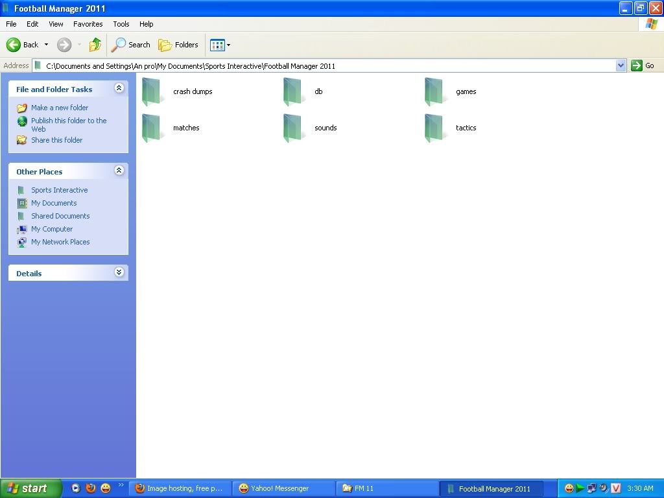Click the green arrow system tray icon

point(580,488)
